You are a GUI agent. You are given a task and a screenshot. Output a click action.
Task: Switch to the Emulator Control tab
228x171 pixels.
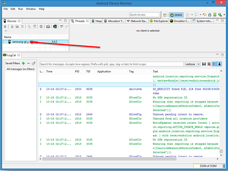coord(179,21)
